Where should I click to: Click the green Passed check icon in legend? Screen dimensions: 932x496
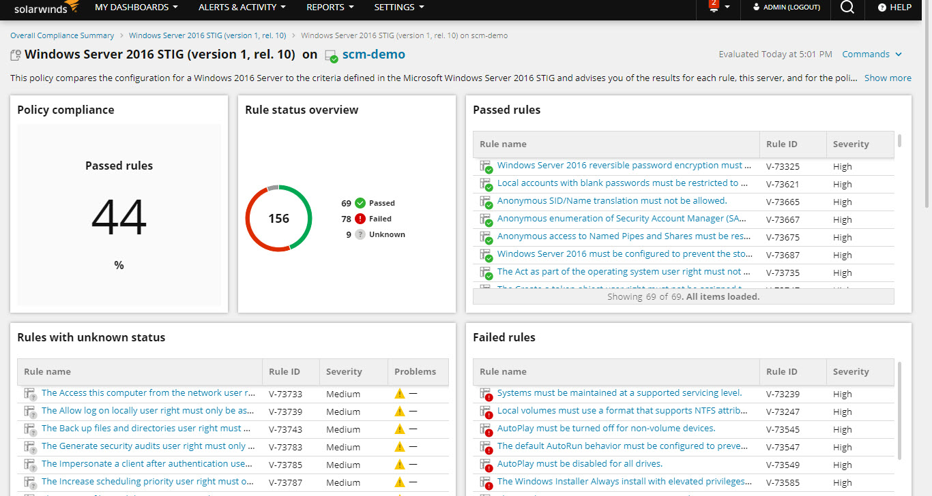coord(360,203)
